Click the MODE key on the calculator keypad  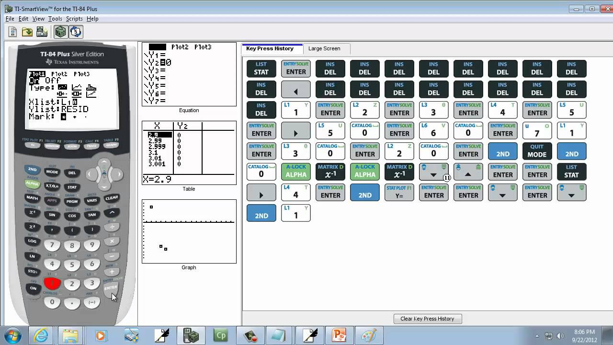pos(52,172)
